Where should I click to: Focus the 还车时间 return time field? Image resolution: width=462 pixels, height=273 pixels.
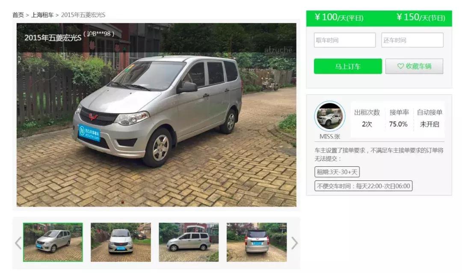pyautogui.click(x=412, y=40)
